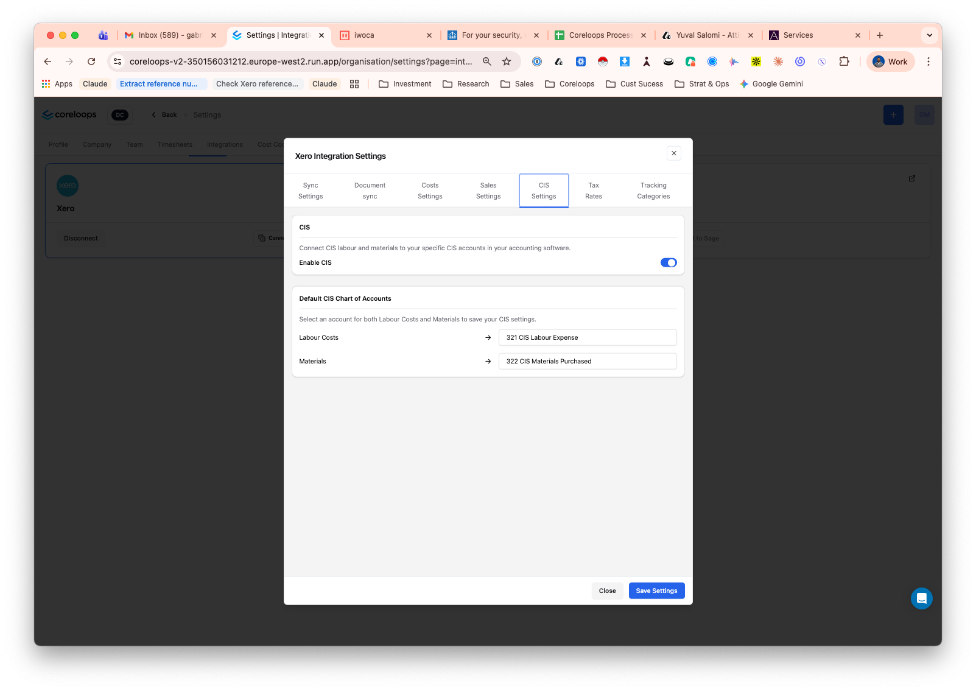976x691 pixels.
Task: Click the Work profile button
Action: [x=891, y=61]
